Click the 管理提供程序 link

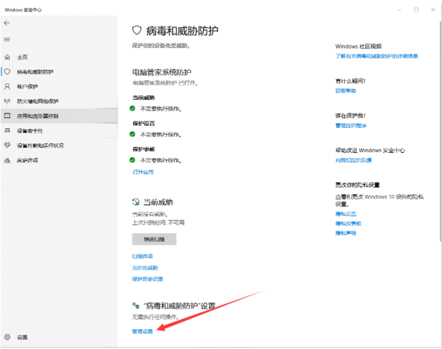click(x=351, y=125)
